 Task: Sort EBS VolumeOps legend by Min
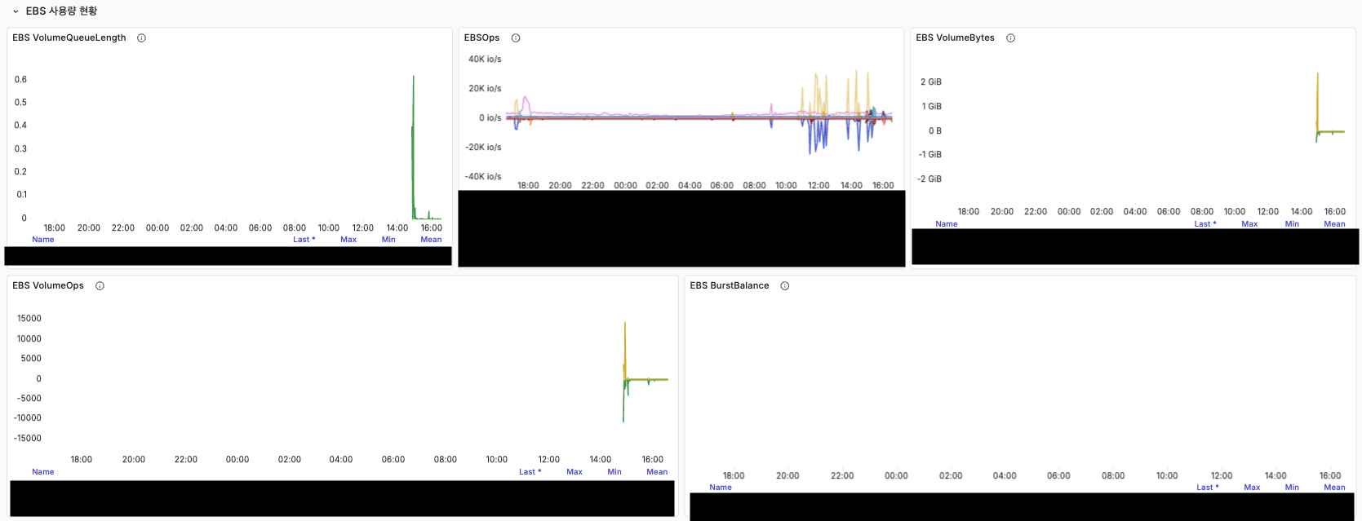pyautogui.click(x=614, y=472)
